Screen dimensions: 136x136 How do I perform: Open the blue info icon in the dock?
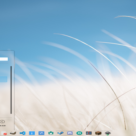(x=32, y=133)
